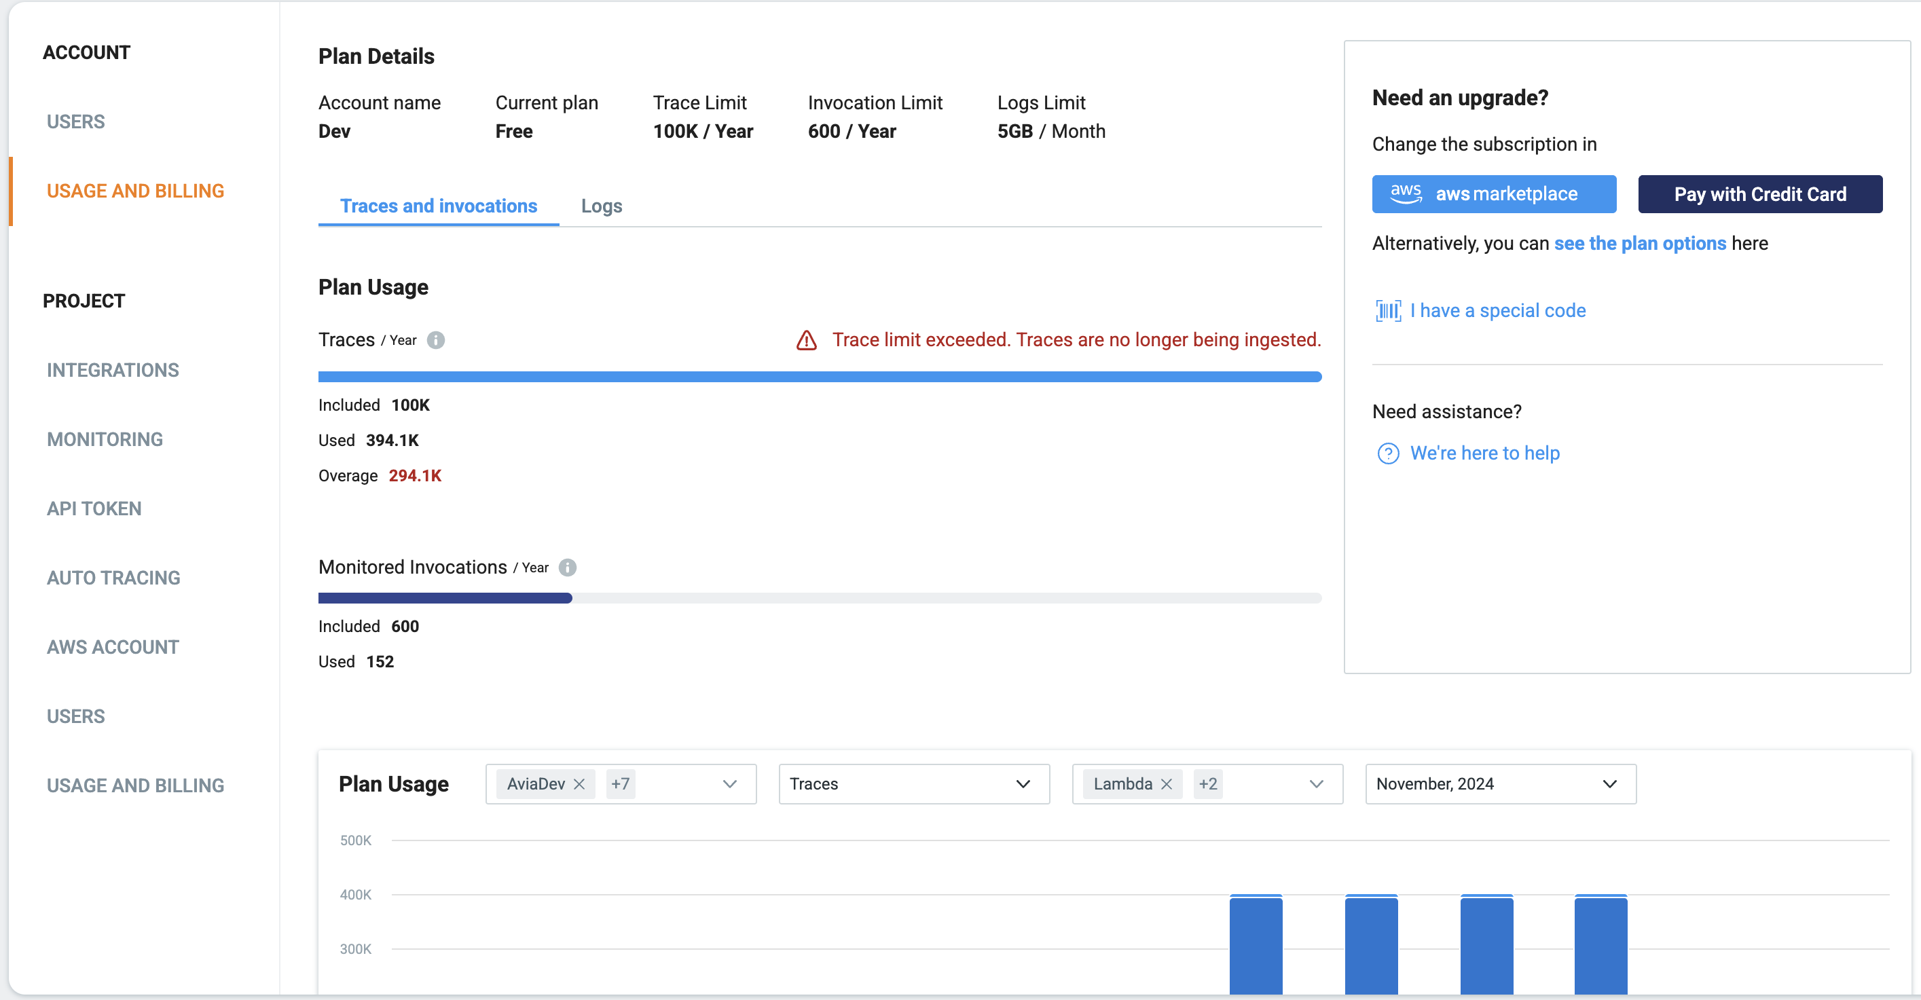
Task: Open Auto Tracing settings
Action: pyautogui.click(x=113, y=578)
